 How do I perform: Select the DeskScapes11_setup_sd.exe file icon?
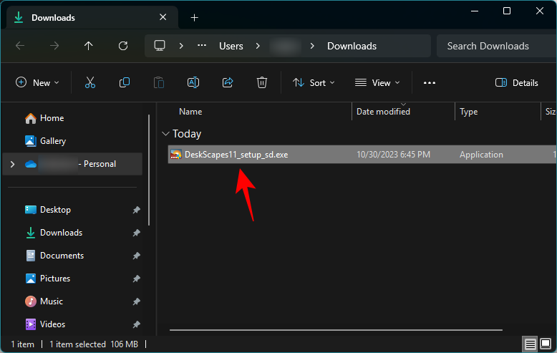(176, 155)
